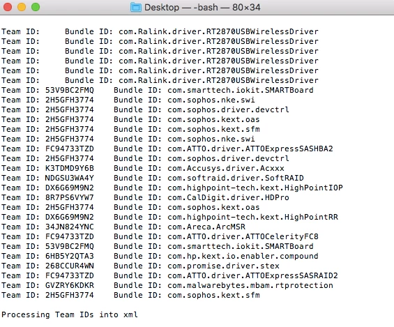The width and height of the screenshot is (394, 327).
Task: Click the Team ID 8R7PS6VYW7
Action: pos(70,197)
